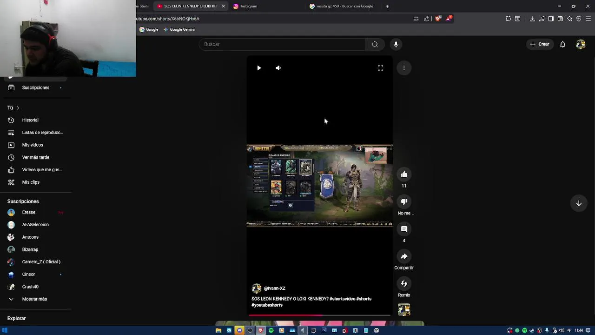The height and width of the screenshot is (335, 595).
Task: Open the Extensions puzzle icon
Action: click(x=508, y=19)
